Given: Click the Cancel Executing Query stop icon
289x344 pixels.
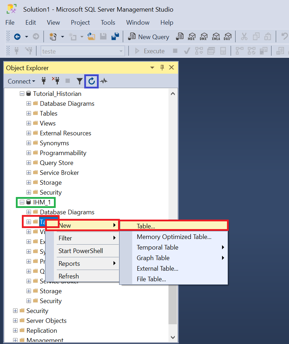Looking at the screenshot, I should (175, 51).
